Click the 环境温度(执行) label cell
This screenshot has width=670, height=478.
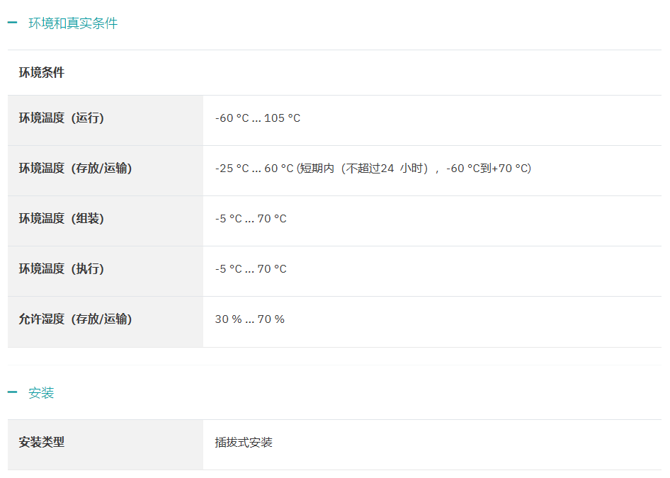click(62, 269)
